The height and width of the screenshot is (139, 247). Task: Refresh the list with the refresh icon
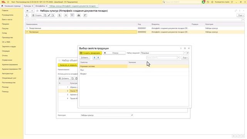[59, 15]
